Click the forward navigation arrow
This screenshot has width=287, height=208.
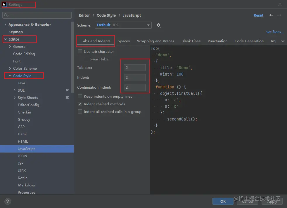click(x=279, y=15)
